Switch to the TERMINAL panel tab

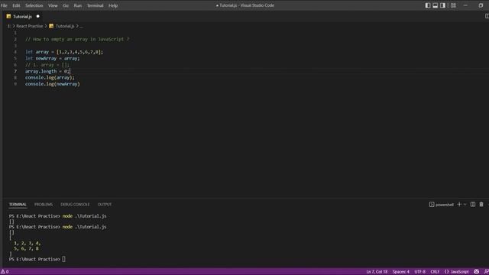18,205
